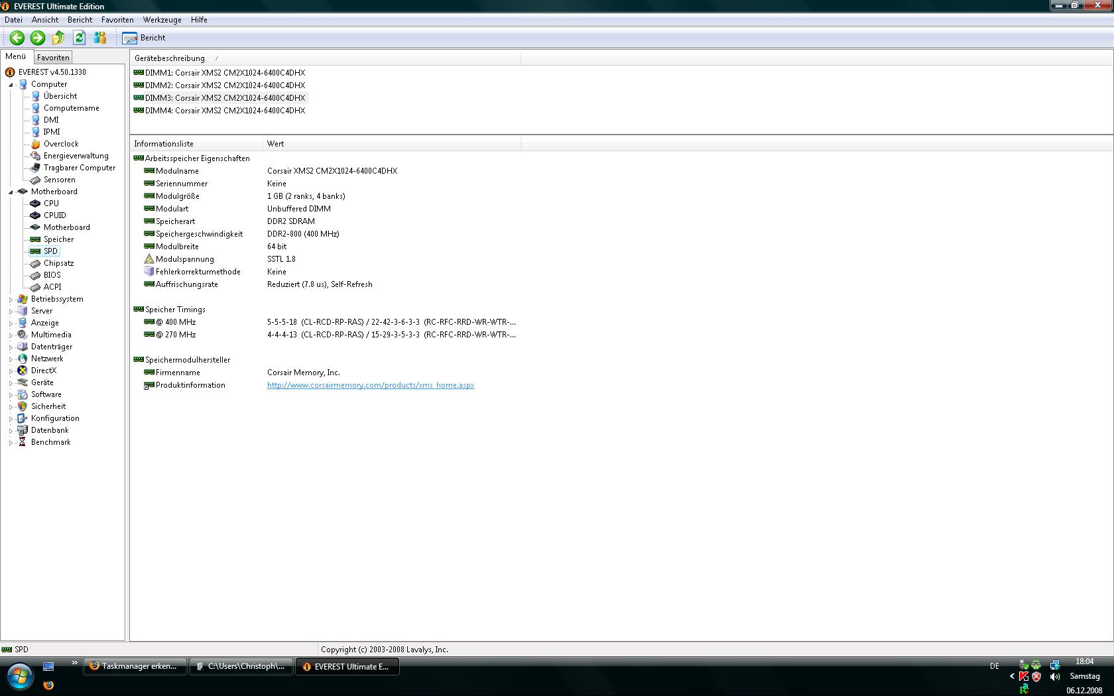Expand the Datenträger tree node

click(x=11, y=347)
